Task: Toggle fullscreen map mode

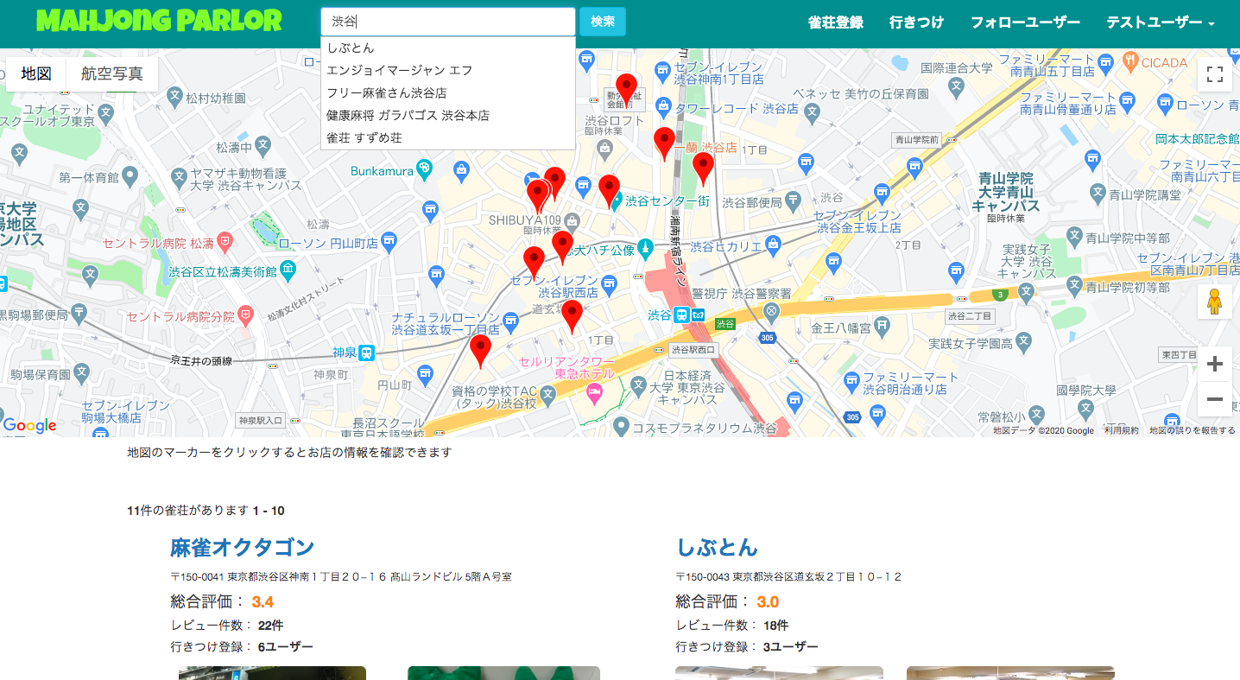Action: 1215,74
